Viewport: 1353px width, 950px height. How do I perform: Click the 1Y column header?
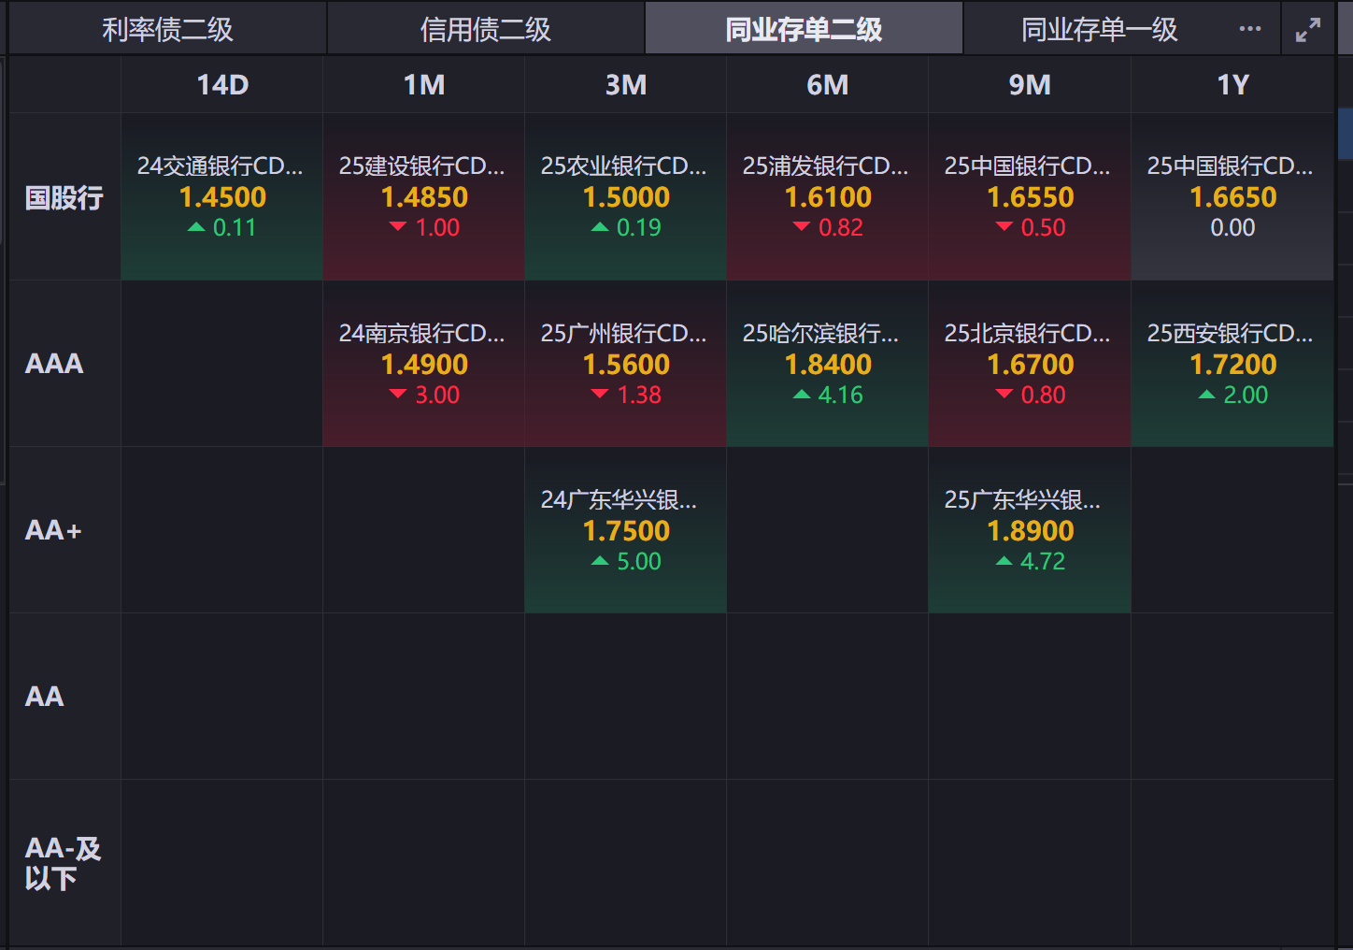[1232, 85]
